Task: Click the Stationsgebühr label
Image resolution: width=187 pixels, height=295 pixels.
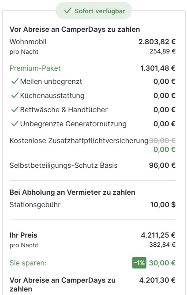Action: coord(35,204)
